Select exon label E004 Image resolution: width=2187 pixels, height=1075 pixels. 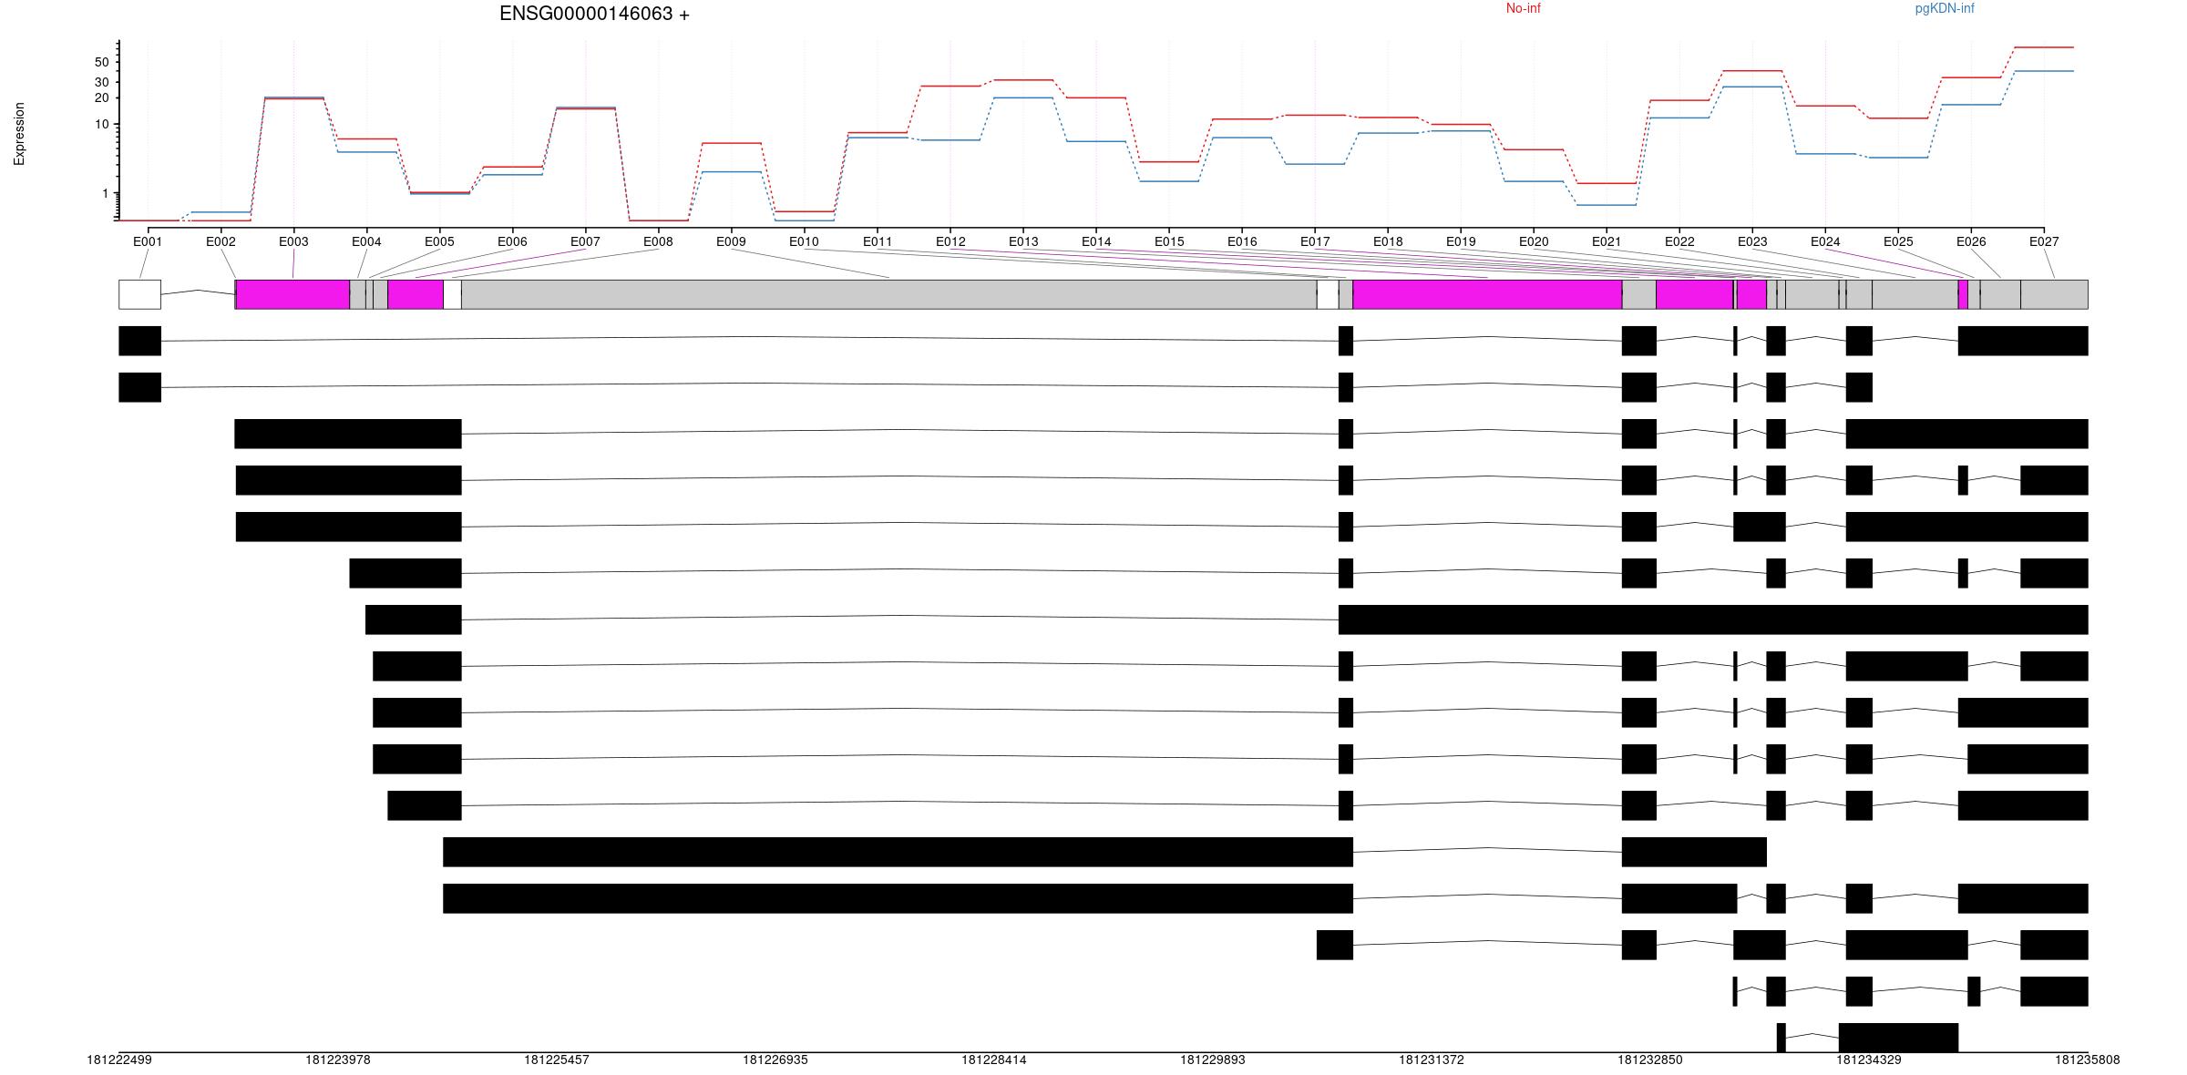pyautogui.click(x=366, y=241)
